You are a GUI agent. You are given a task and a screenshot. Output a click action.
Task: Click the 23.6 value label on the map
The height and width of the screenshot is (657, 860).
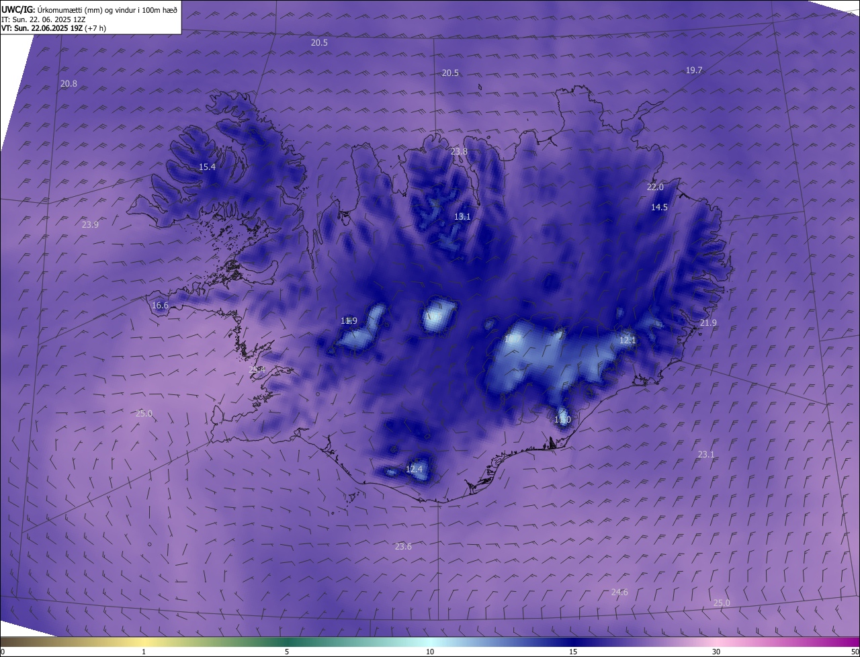point(403,547)
